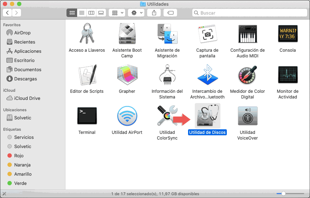Image resolution: width=310 pixels, height=198 pixels.
Task: Open the group-by arrangement dropdown
Action: pos(117,13)
